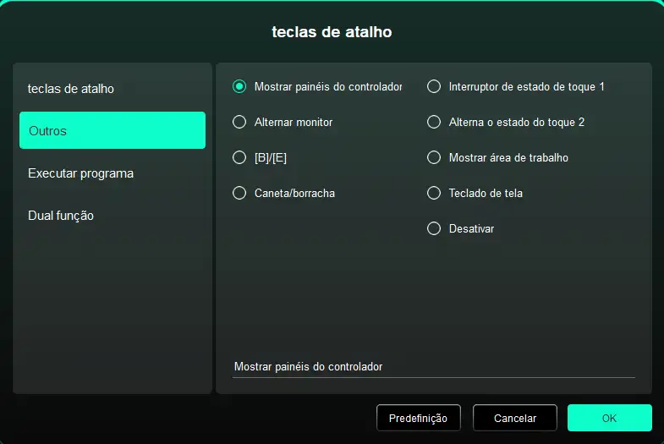This screenshot has height=444, width=664.
Task: Select the Desativar radio button circle
Action: 434,228
